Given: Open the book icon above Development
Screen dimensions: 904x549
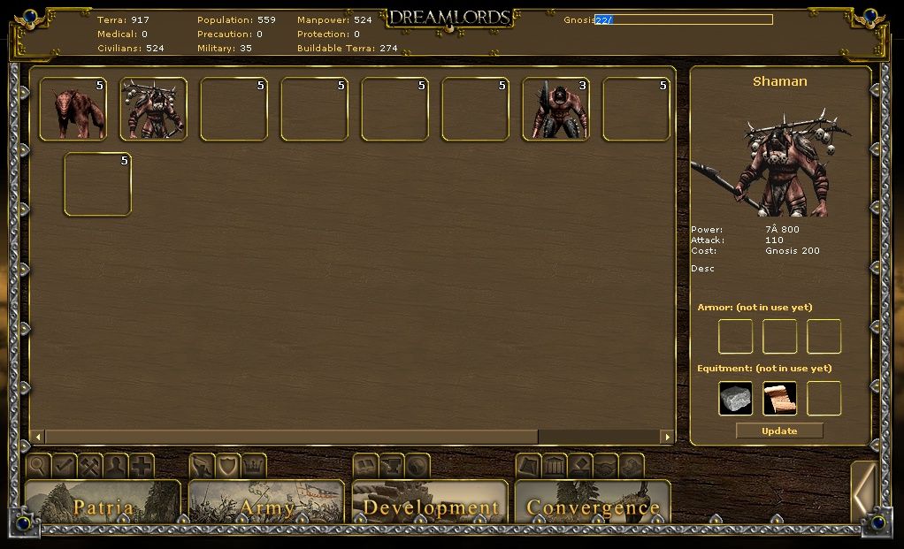Looking at the screenshot, I should coord(366,465).
